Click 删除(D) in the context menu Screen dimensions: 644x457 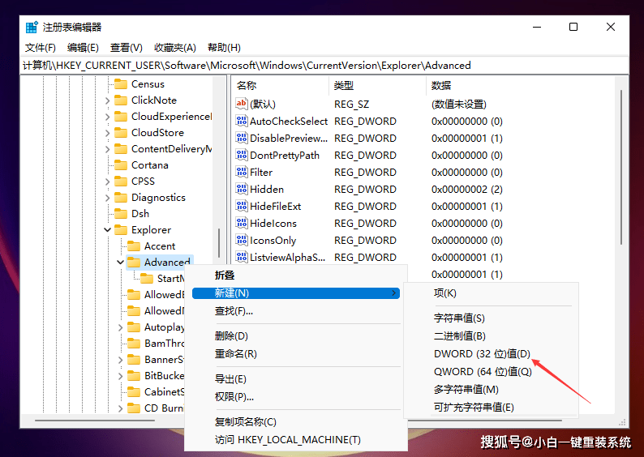tap(231, 336)
